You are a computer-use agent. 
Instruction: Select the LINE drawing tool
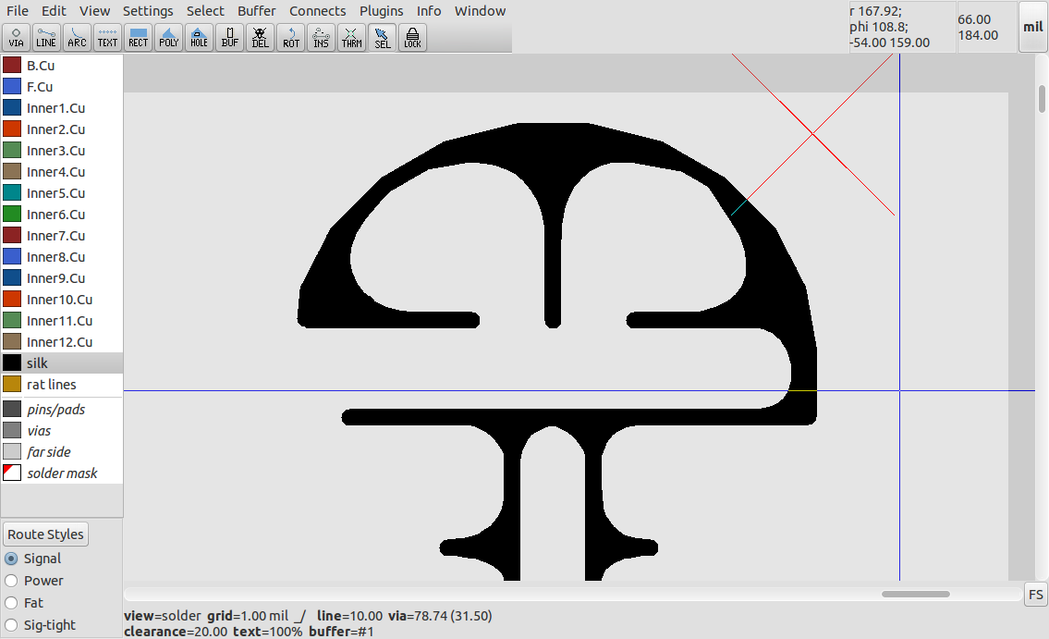pyautogui.click(x=46, y=37)
